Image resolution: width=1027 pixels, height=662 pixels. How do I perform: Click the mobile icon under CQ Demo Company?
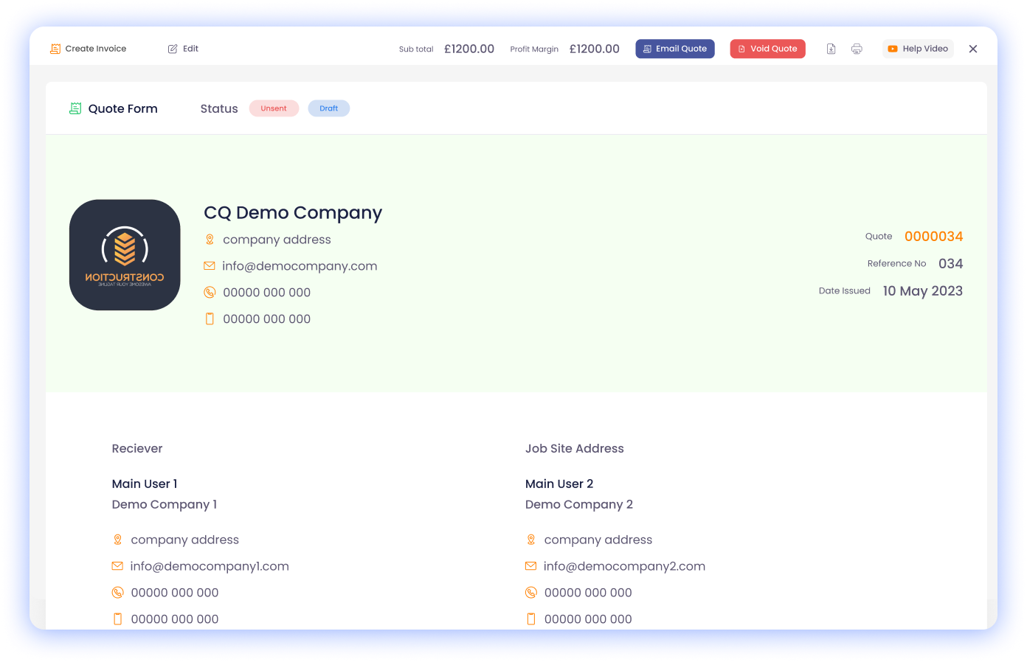pyautogui.click(x=210, y=319)
